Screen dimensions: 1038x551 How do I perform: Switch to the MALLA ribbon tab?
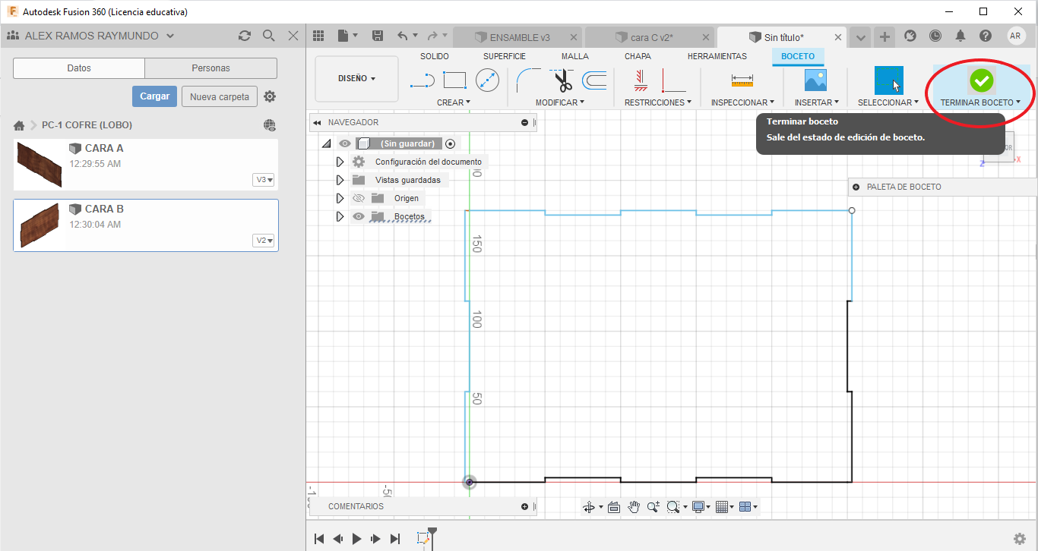pyautogui.click(x=575, y=56)
